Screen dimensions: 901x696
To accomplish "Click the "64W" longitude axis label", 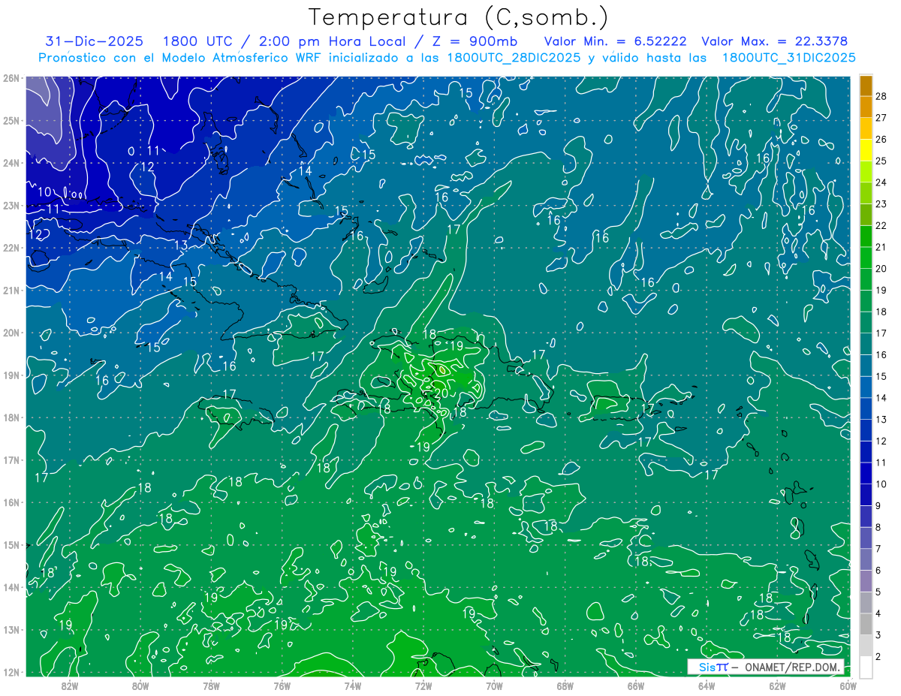I will [707, 685].
